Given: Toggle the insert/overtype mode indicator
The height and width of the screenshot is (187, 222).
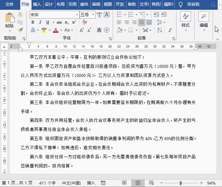Looking at the screenshot, I should 91,183.
